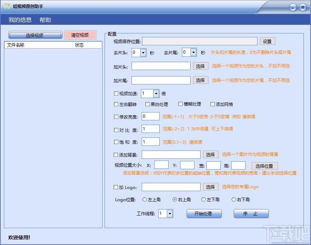Open the 帮助 menu
311x245 pixels.
pyautogui.click(x=45, y=20)
